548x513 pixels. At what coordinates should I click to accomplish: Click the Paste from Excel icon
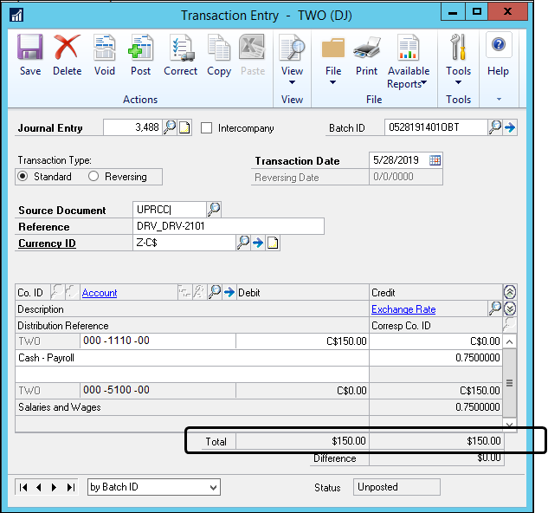(x=252, y=55)
